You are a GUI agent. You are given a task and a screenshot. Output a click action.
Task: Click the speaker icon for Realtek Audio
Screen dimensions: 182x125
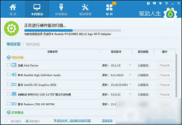[x=14, y=75]
